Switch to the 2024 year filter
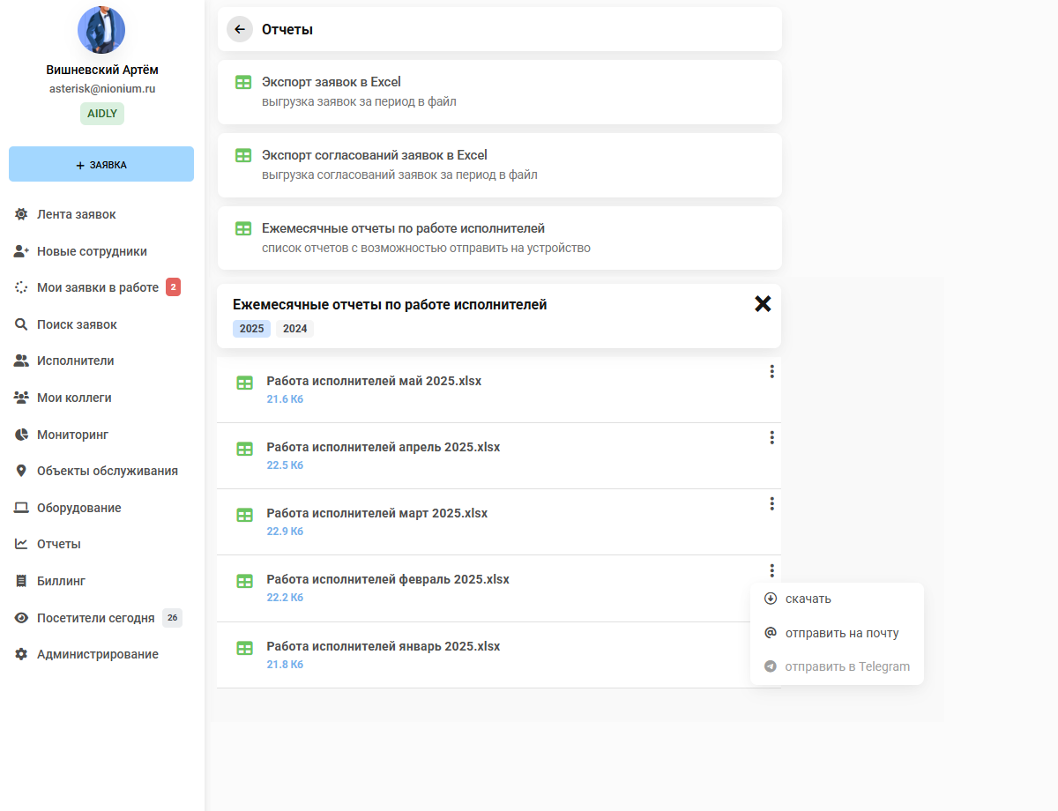The height and width of the screenshot is (811, 1058). 294,329
